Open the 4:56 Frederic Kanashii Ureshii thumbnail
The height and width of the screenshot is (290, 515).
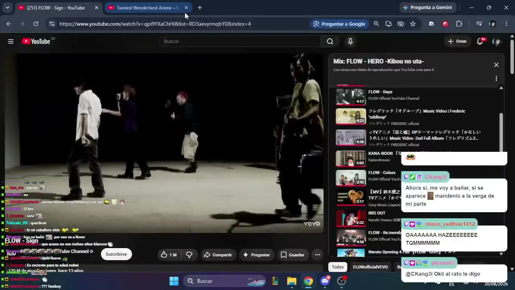tap(351, 138)
